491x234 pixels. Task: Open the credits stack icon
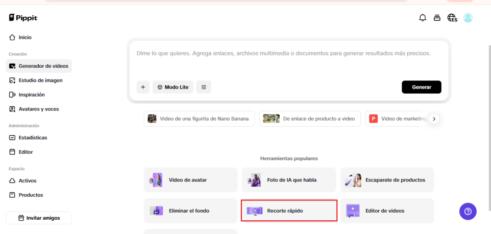[x=437, y=18]
